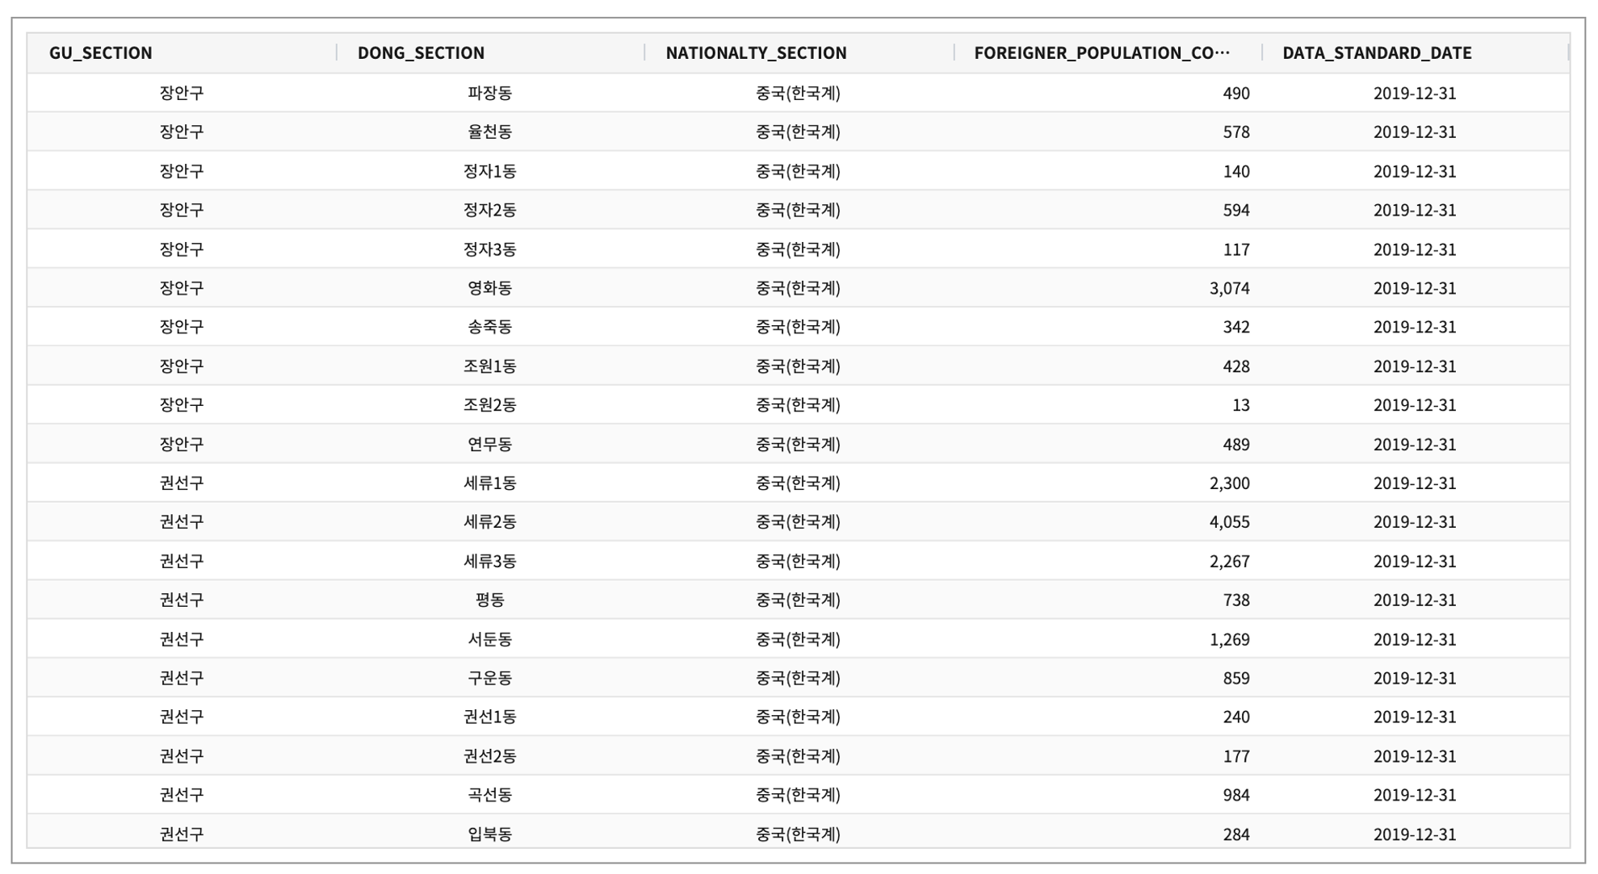The width and height of the screenshot is (1598, 874).
Task: Select the 율천동 cell
Action: pos(490,132)
